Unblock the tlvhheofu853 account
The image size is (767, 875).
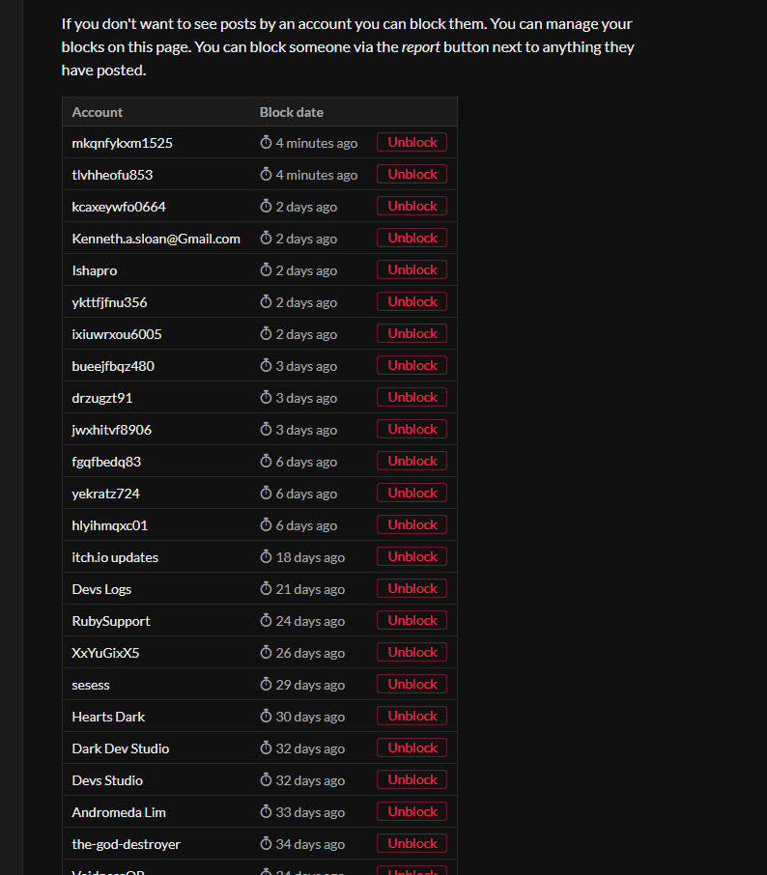pos(412,175)
